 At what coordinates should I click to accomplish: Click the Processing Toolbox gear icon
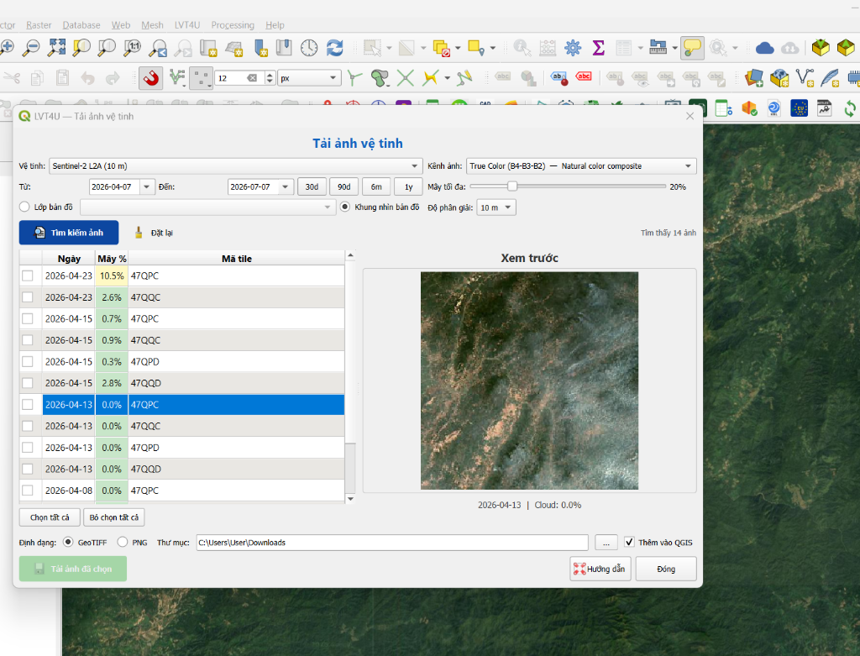573,48
